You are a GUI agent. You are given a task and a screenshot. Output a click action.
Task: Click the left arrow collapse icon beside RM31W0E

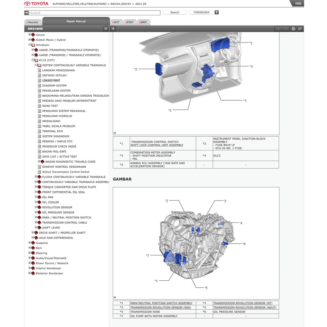112,28
